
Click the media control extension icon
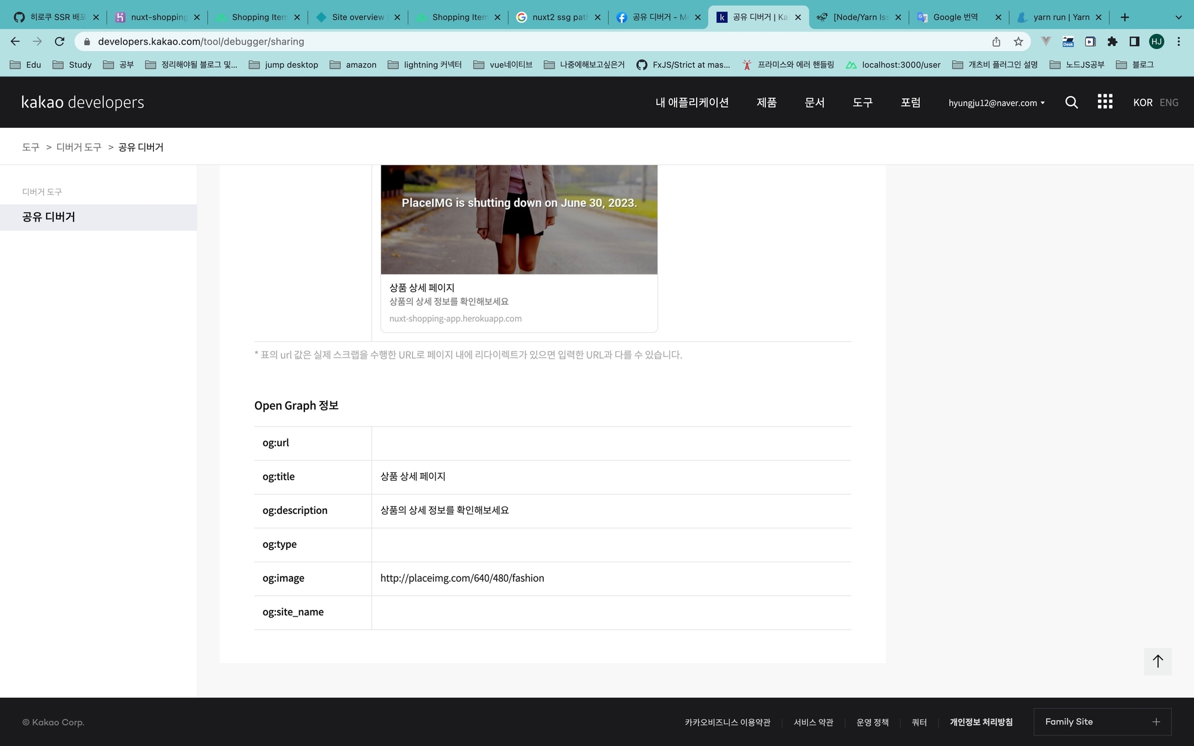pyautogui.click(x=1090, y=41)
